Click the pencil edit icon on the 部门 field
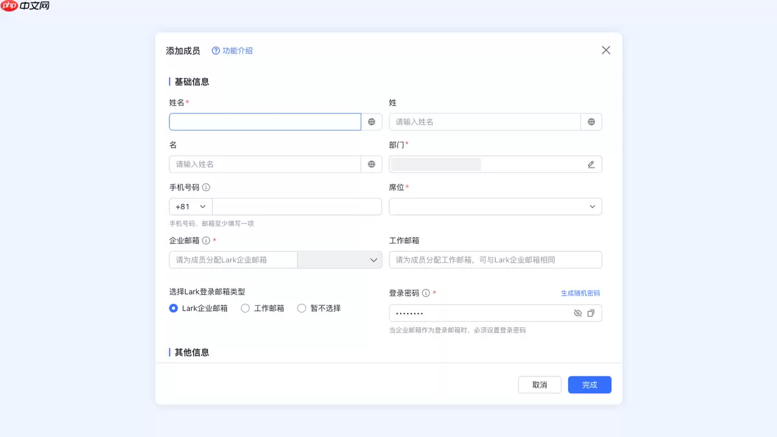777x437 pixels. point(591,164)
